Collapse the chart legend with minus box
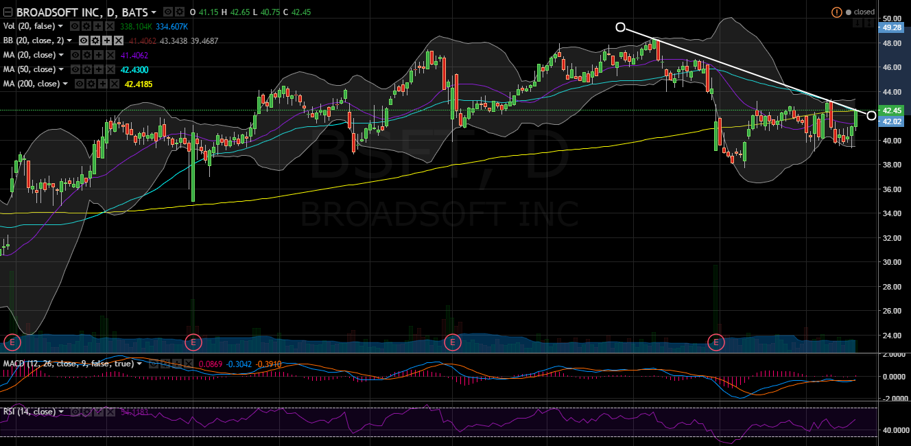 [x=8, y=12]
